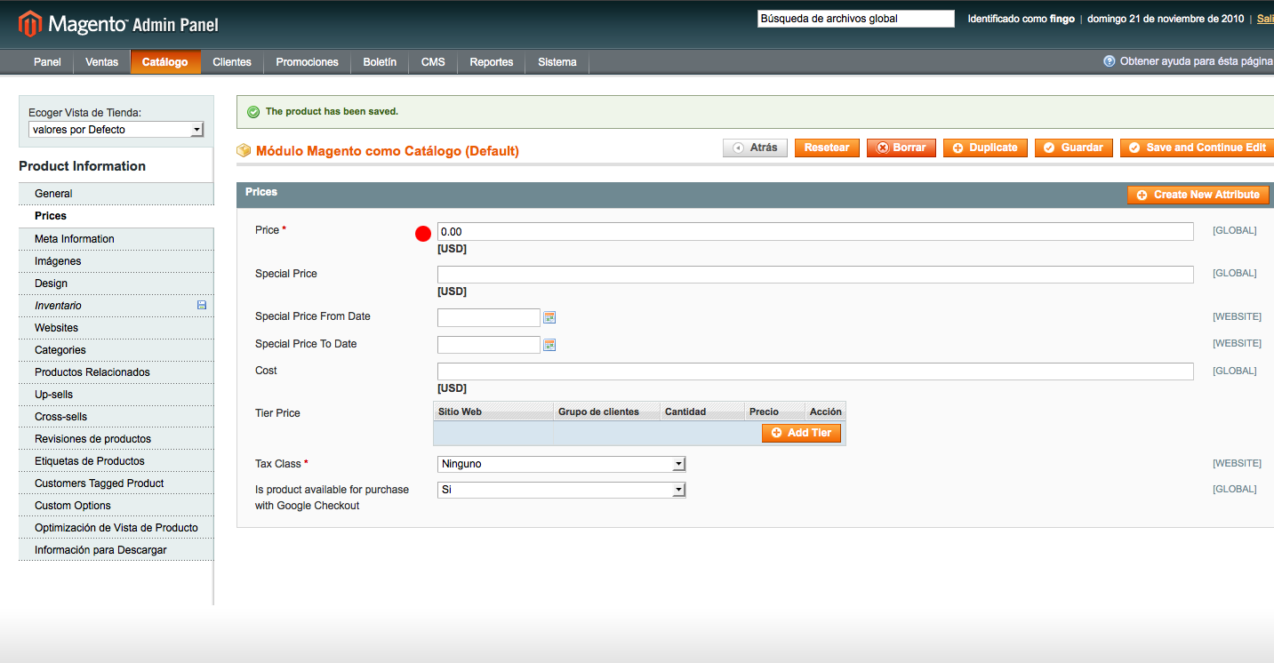Open the Reportes menu
This screenshot has height=663, width=1274.
492,62
